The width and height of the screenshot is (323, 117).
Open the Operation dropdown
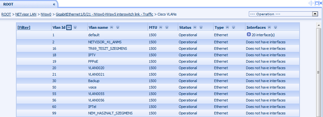point(283,14)
